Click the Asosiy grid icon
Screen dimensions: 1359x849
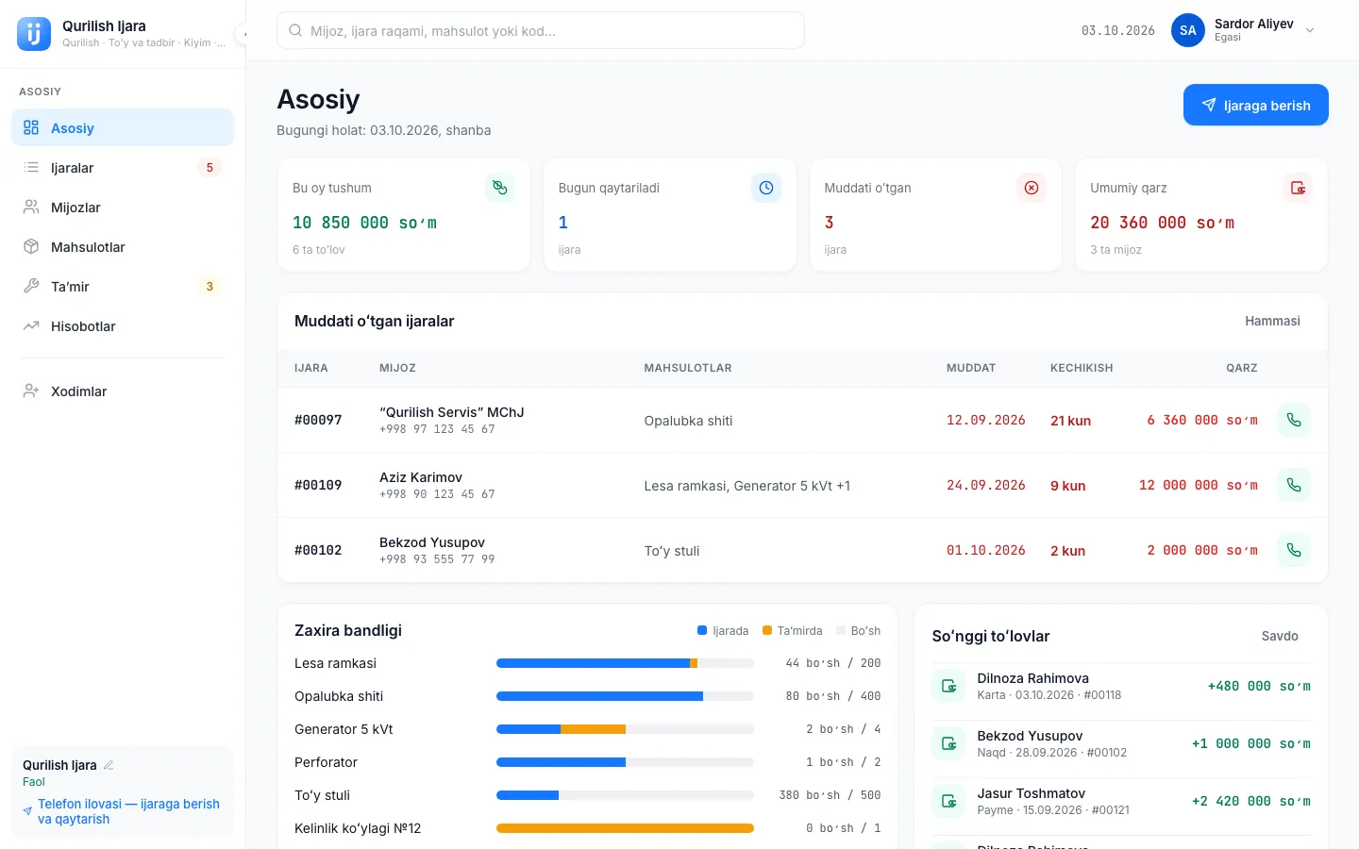[31, 127]
